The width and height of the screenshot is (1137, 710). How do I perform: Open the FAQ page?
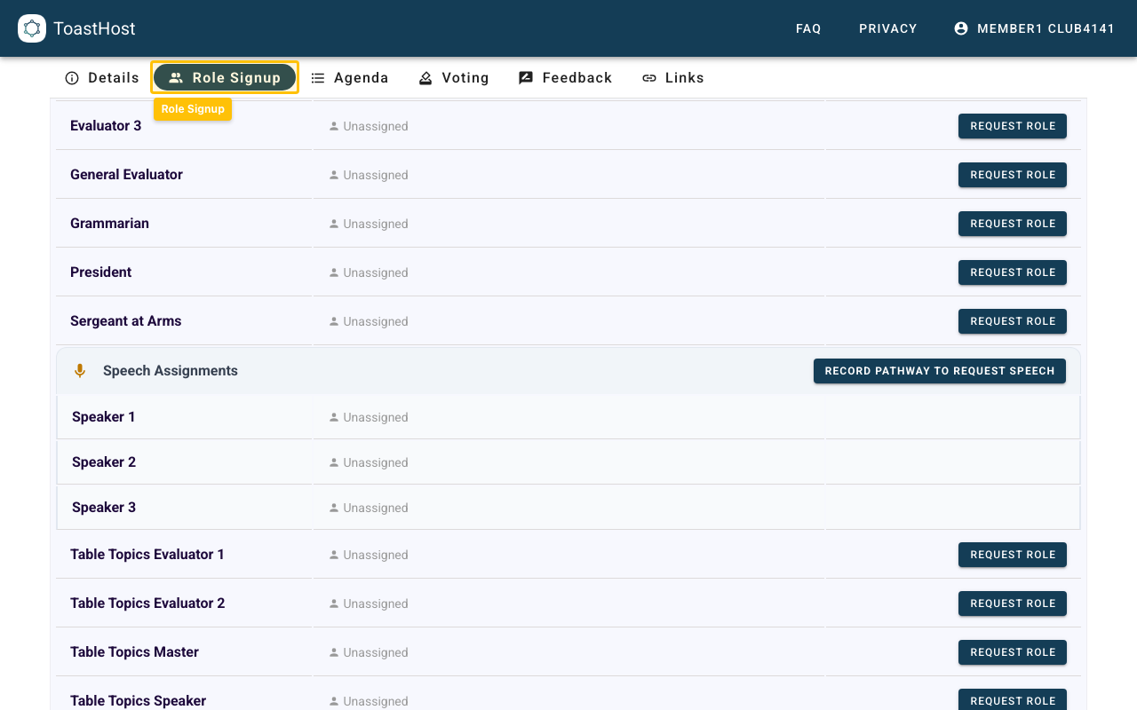click(x=808, y=28)
